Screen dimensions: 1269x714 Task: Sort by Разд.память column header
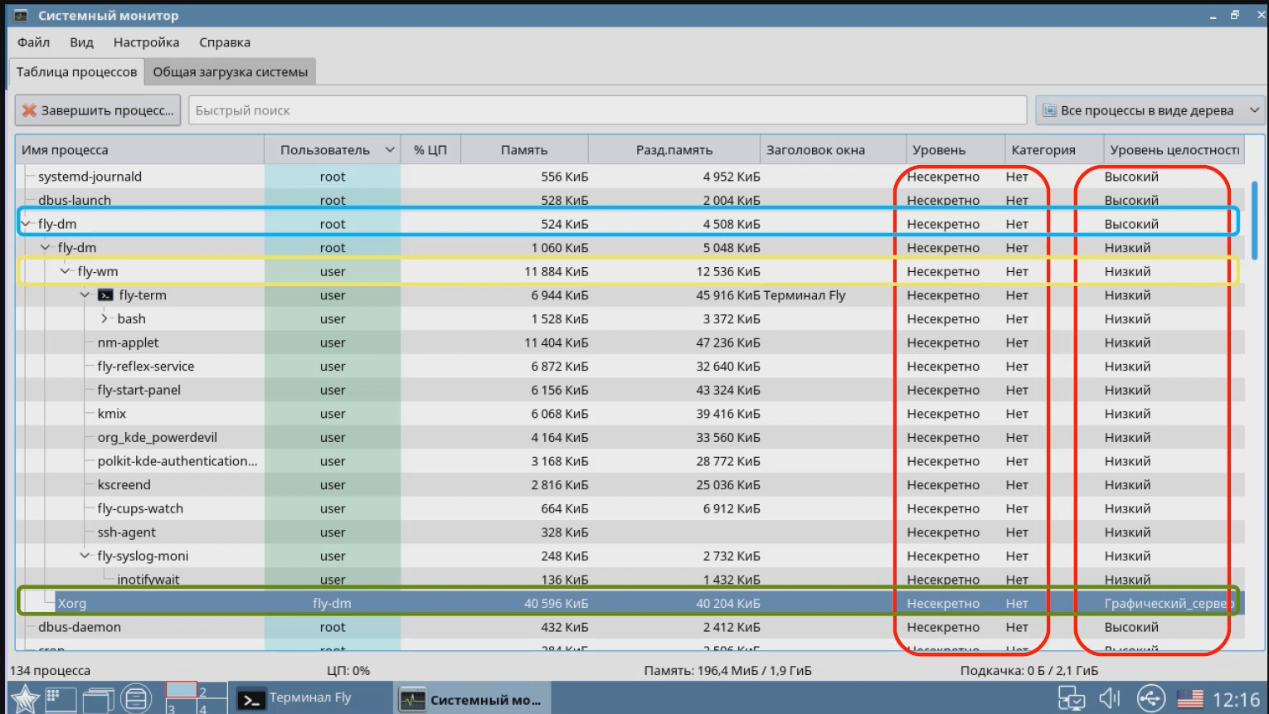pos(674,150)
